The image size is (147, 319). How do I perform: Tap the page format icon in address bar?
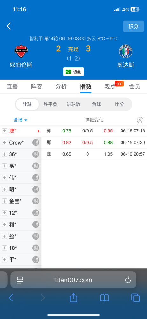pos(20,280)
